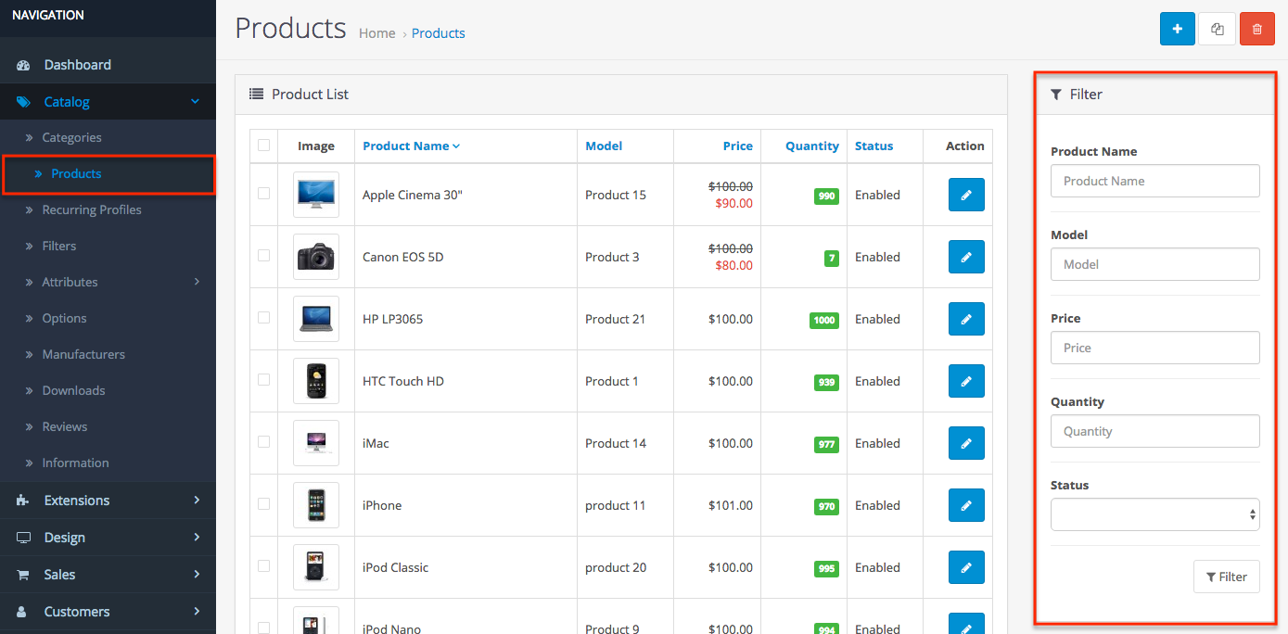Viewport: 1288px width, 634px height.
Task: Click the Customers person icon in sidebar
Action: click(x=24, y=612)
